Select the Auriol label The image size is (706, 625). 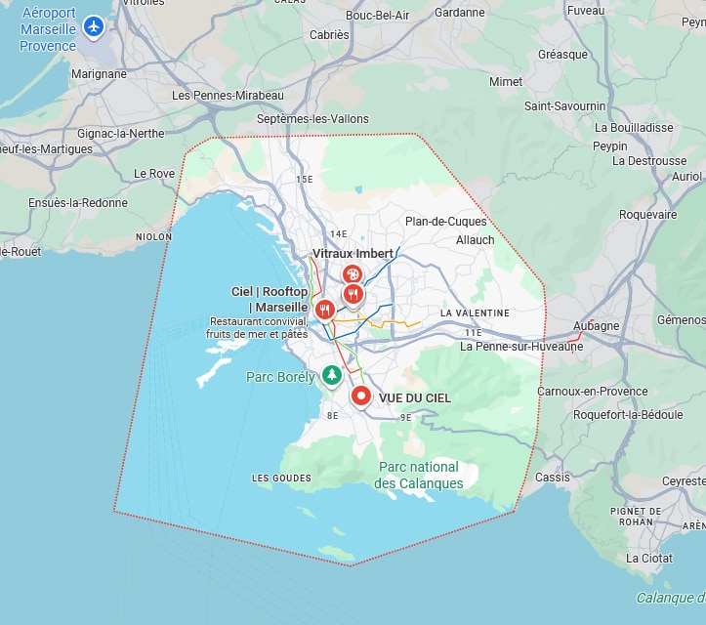tap(687, 176)
